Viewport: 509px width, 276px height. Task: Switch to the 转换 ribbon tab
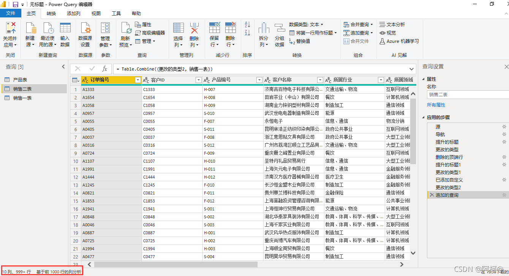[51, 13]
